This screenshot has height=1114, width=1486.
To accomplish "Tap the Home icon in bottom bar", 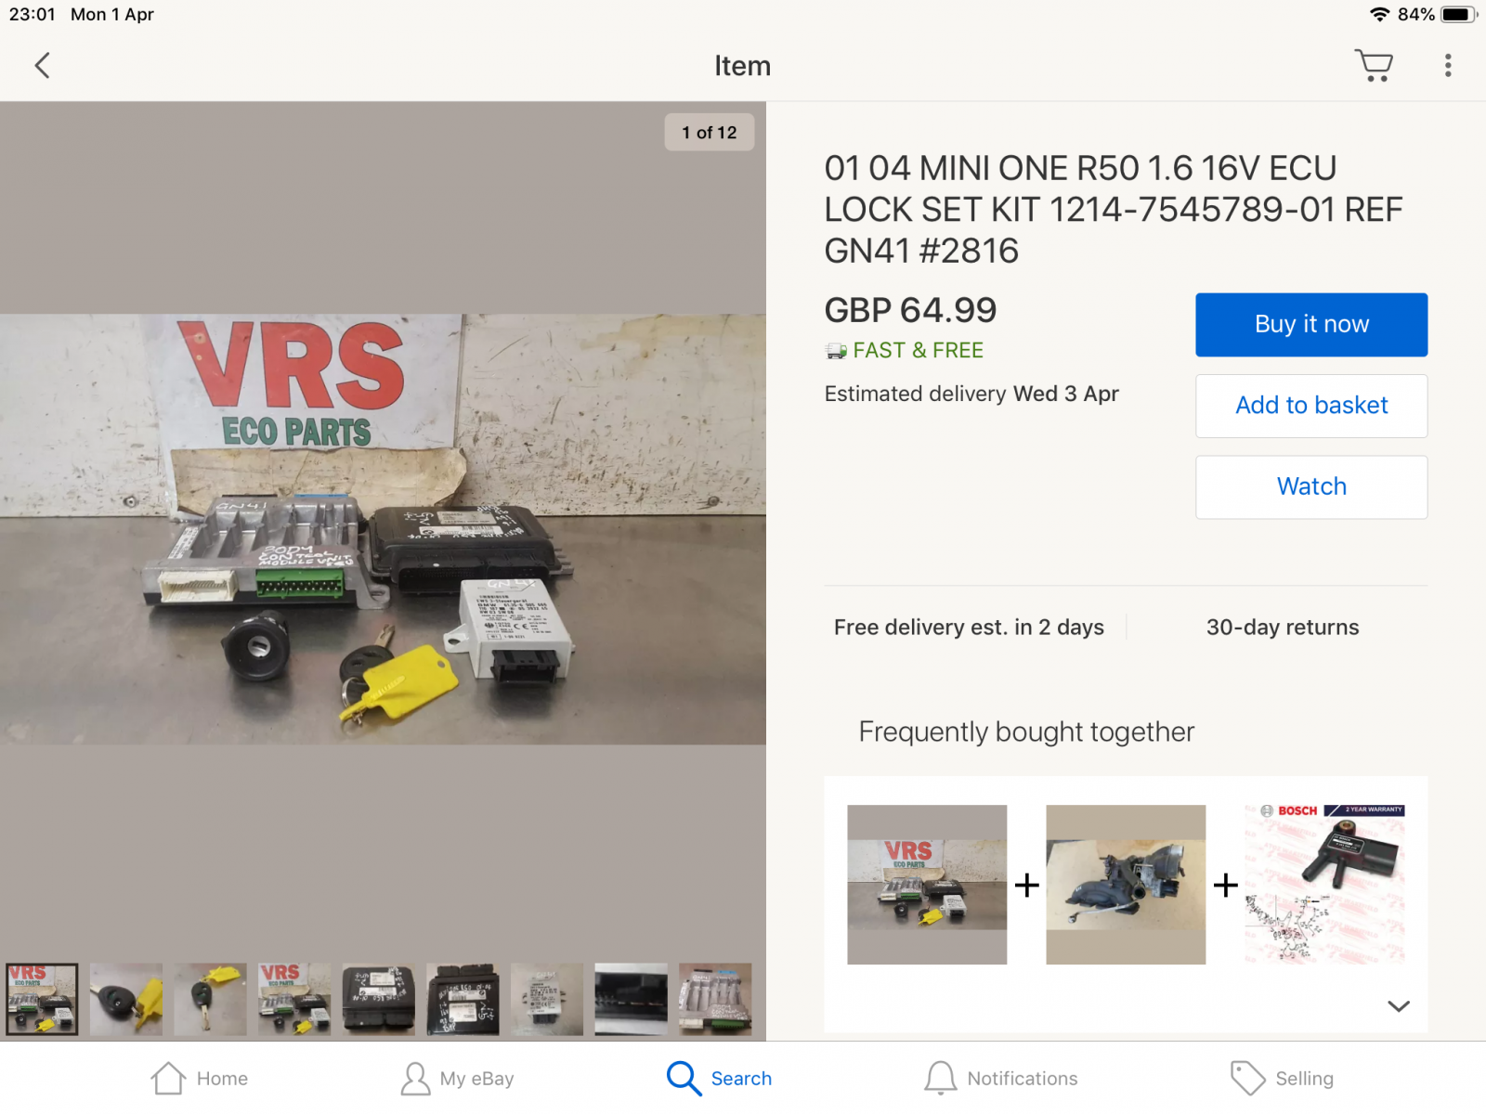I will coord(168,1078).
